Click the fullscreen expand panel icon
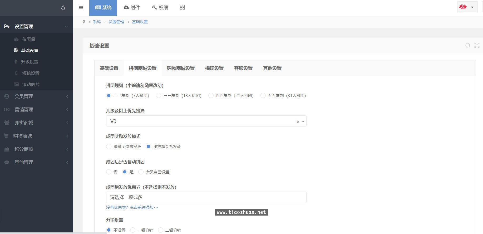The width and height of the screenshot is (483, 234). (x=477, y=46)
